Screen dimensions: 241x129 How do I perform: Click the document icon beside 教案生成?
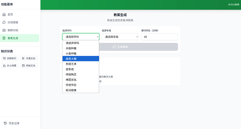pos(4,38)
